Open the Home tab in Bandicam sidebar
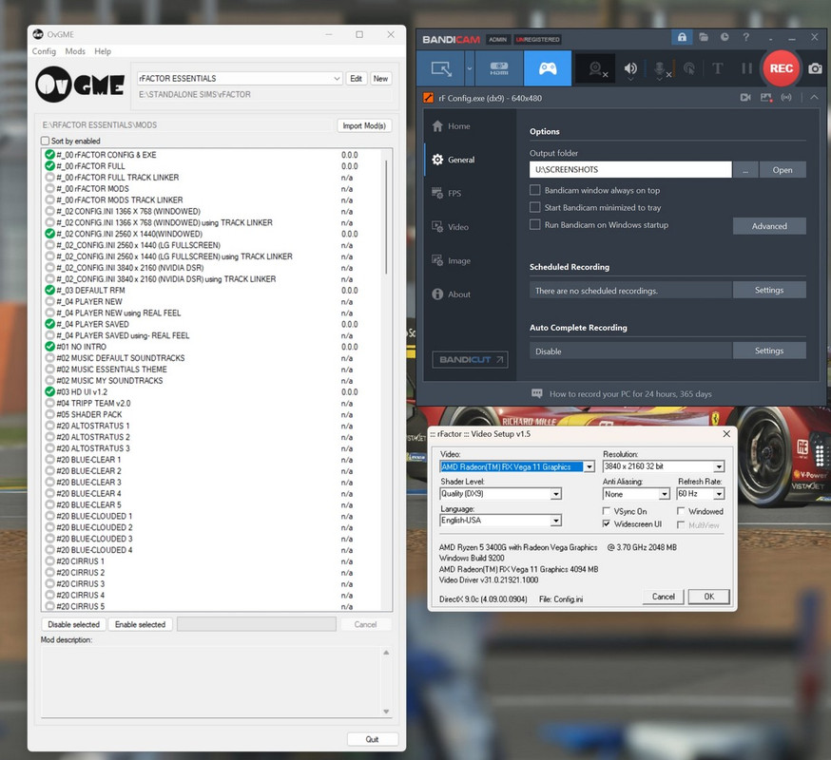This screenshot has height=760, width=831. click(x=458, y=126)
